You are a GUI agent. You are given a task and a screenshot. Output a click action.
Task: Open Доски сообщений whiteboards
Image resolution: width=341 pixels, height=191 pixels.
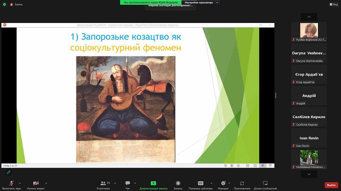point(265,185)
